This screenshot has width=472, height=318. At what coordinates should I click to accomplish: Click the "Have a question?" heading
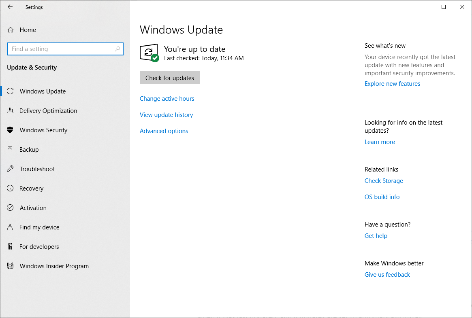coord(388,225)
